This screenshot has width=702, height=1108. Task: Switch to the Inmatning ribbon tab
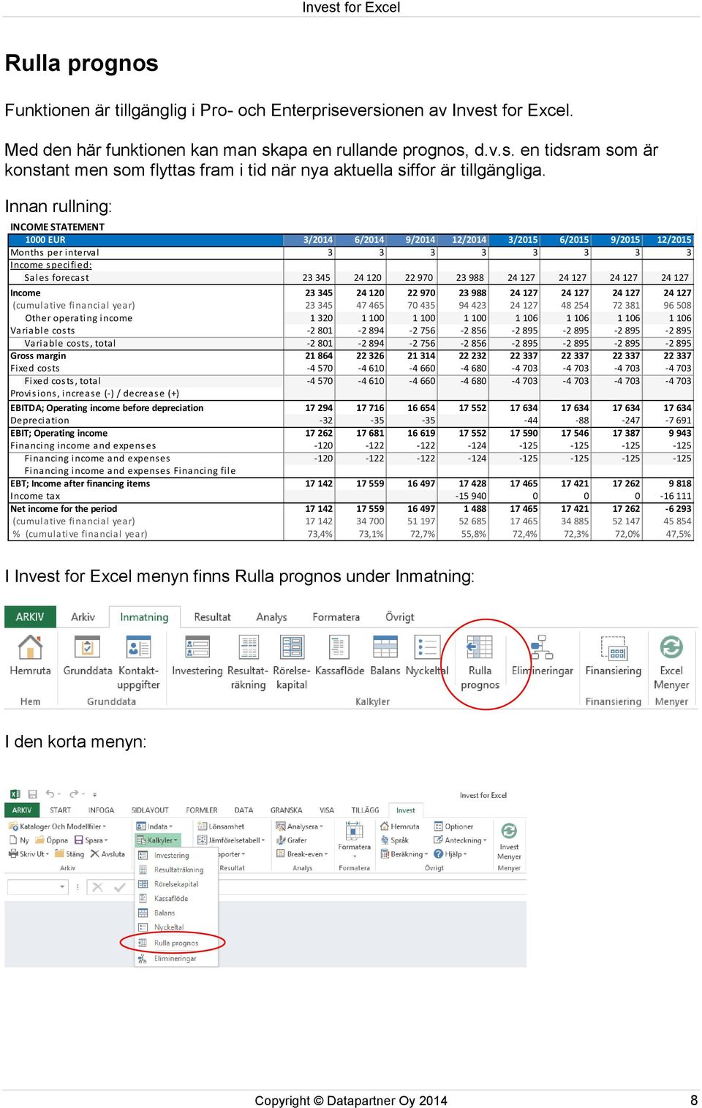[144, 617]
